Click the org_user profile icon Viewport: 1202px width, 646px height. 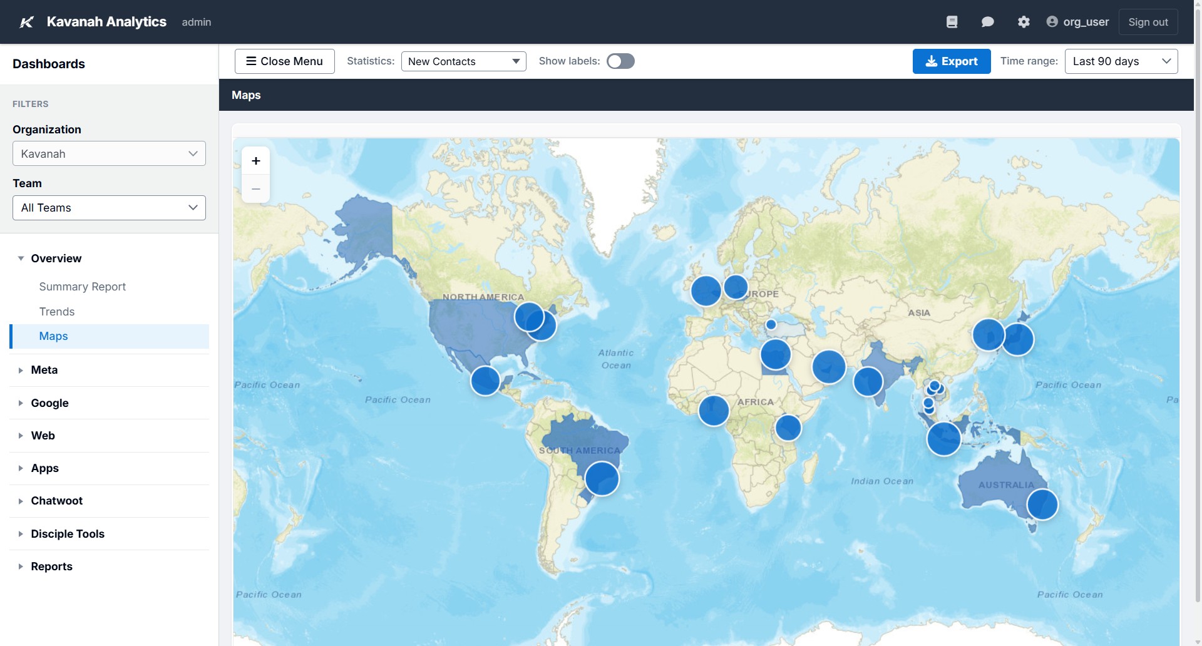click(1052, 22)
